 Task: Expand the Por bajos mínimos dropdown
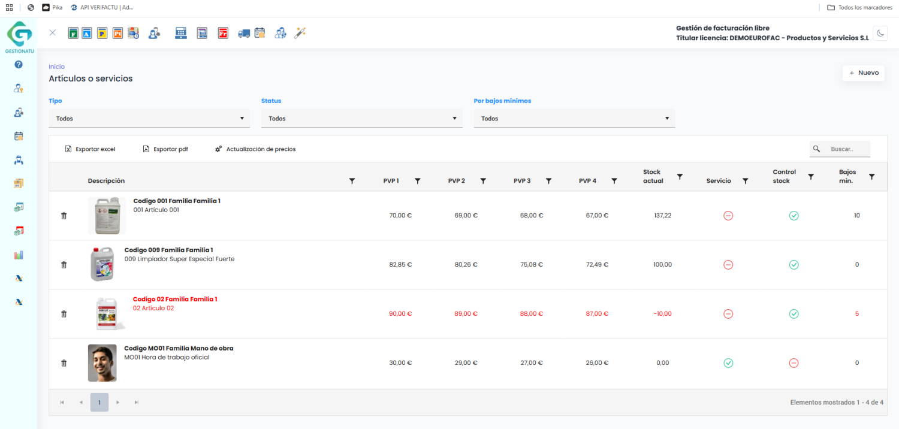(x=574, y=119)
